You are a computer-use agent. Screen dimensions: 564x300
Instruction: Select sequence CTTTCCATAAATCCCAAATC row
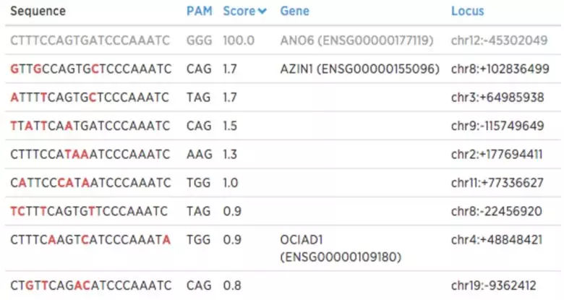point(283,154)
